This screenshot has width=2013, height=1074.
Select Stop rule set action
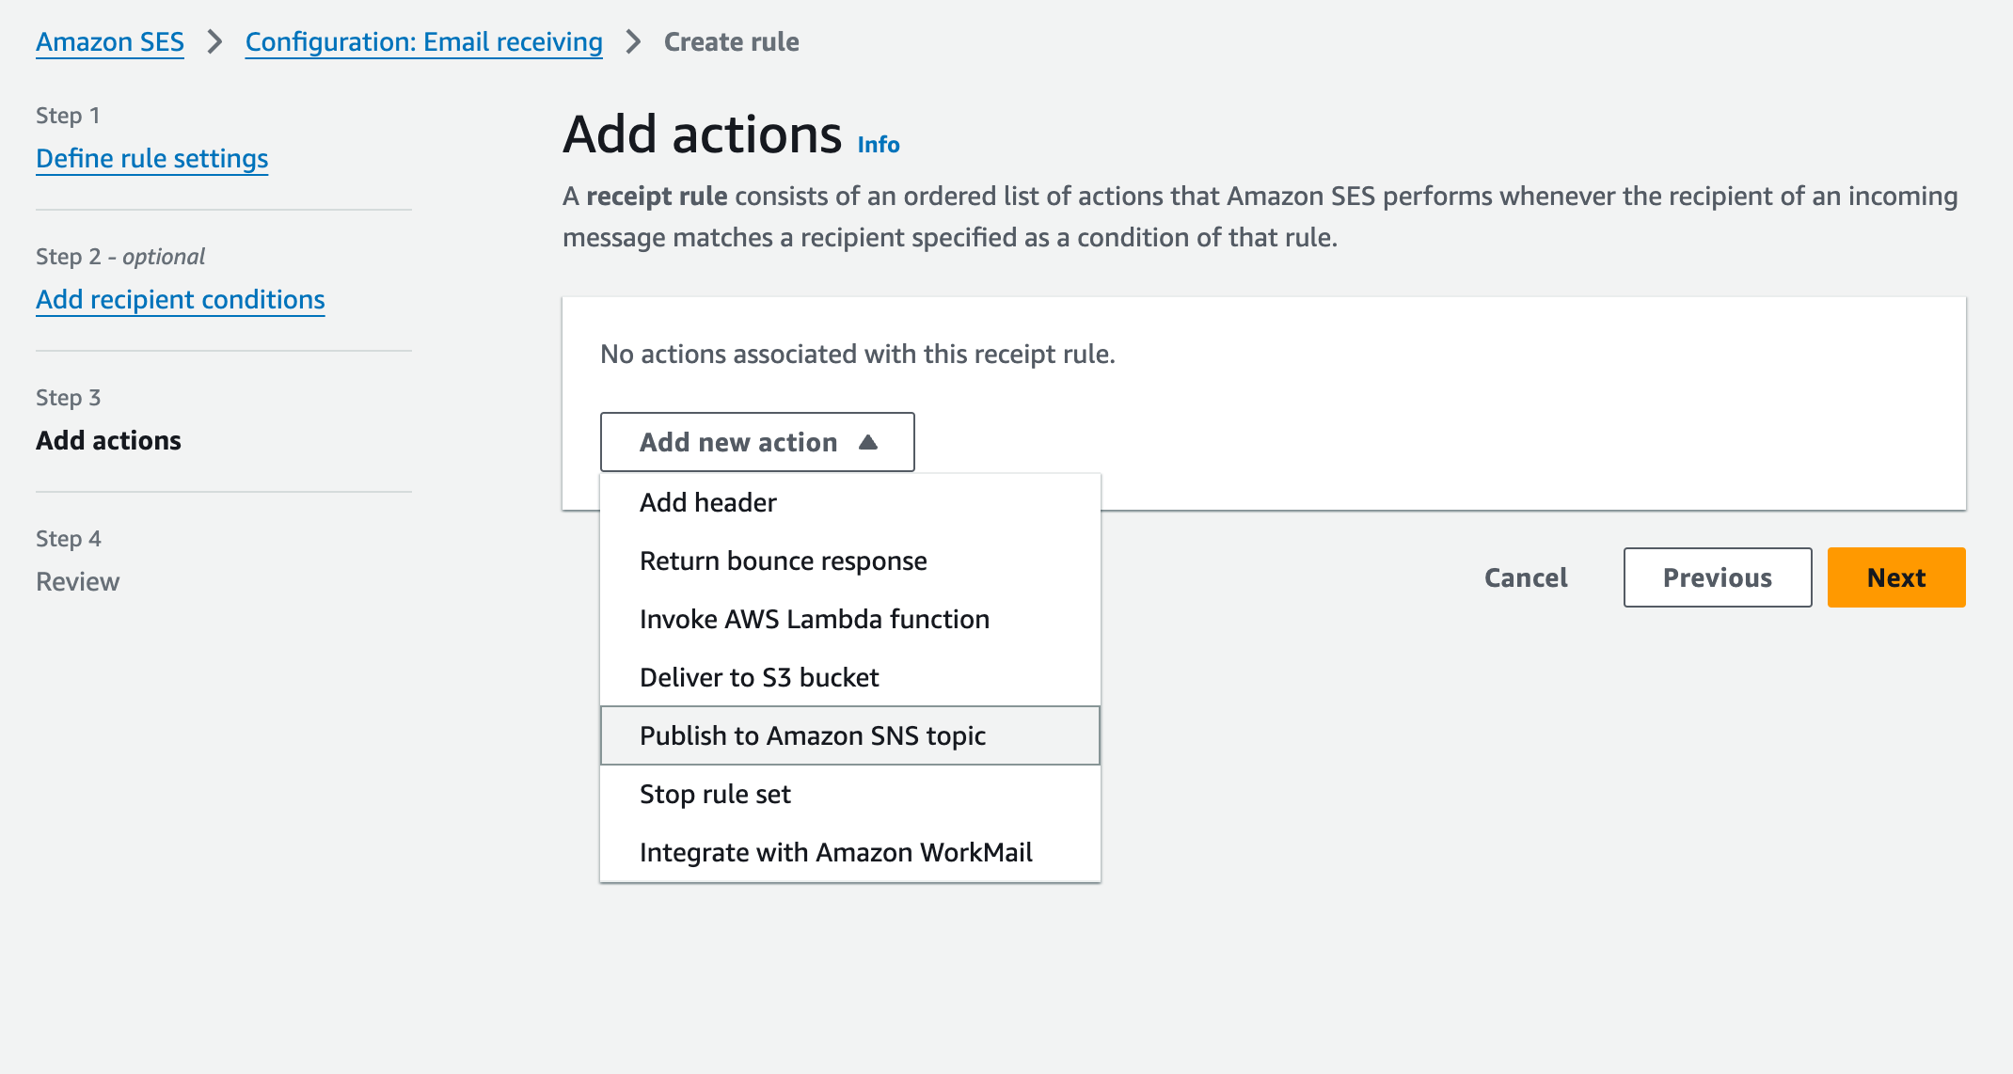[715, 793]
